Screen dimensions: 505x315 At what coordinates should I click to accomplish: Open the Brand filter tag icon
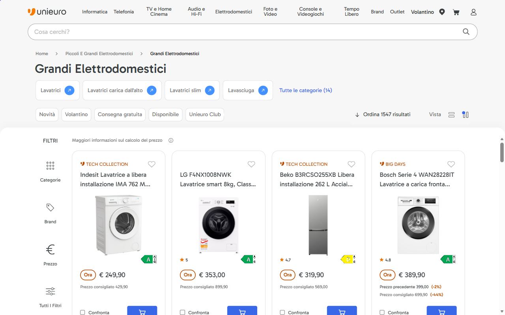50,208
